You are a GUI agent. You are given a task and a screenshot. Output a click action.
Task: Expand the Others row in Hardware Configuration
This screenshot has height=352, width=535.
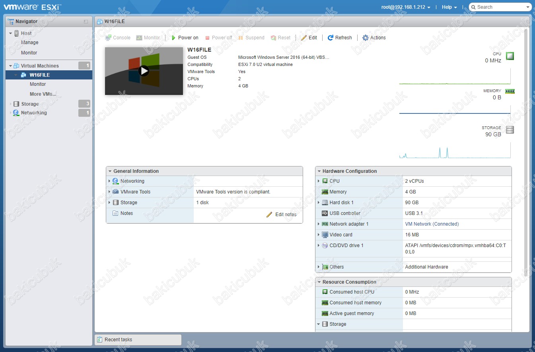319,267
